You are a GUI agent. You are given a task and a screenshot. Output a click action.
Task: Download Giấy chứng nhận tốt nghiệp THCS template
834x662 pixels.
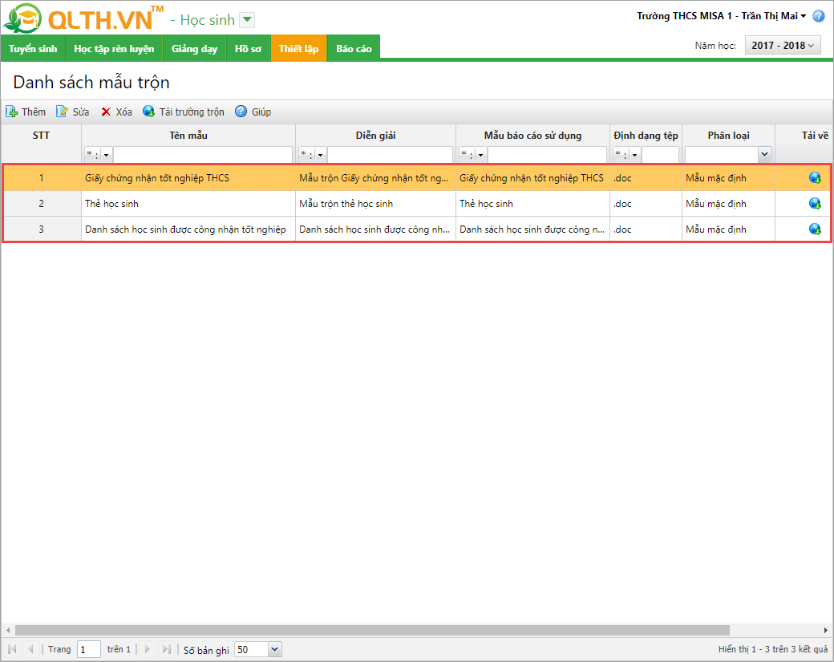pyautogui.click(x=814, y=178)
